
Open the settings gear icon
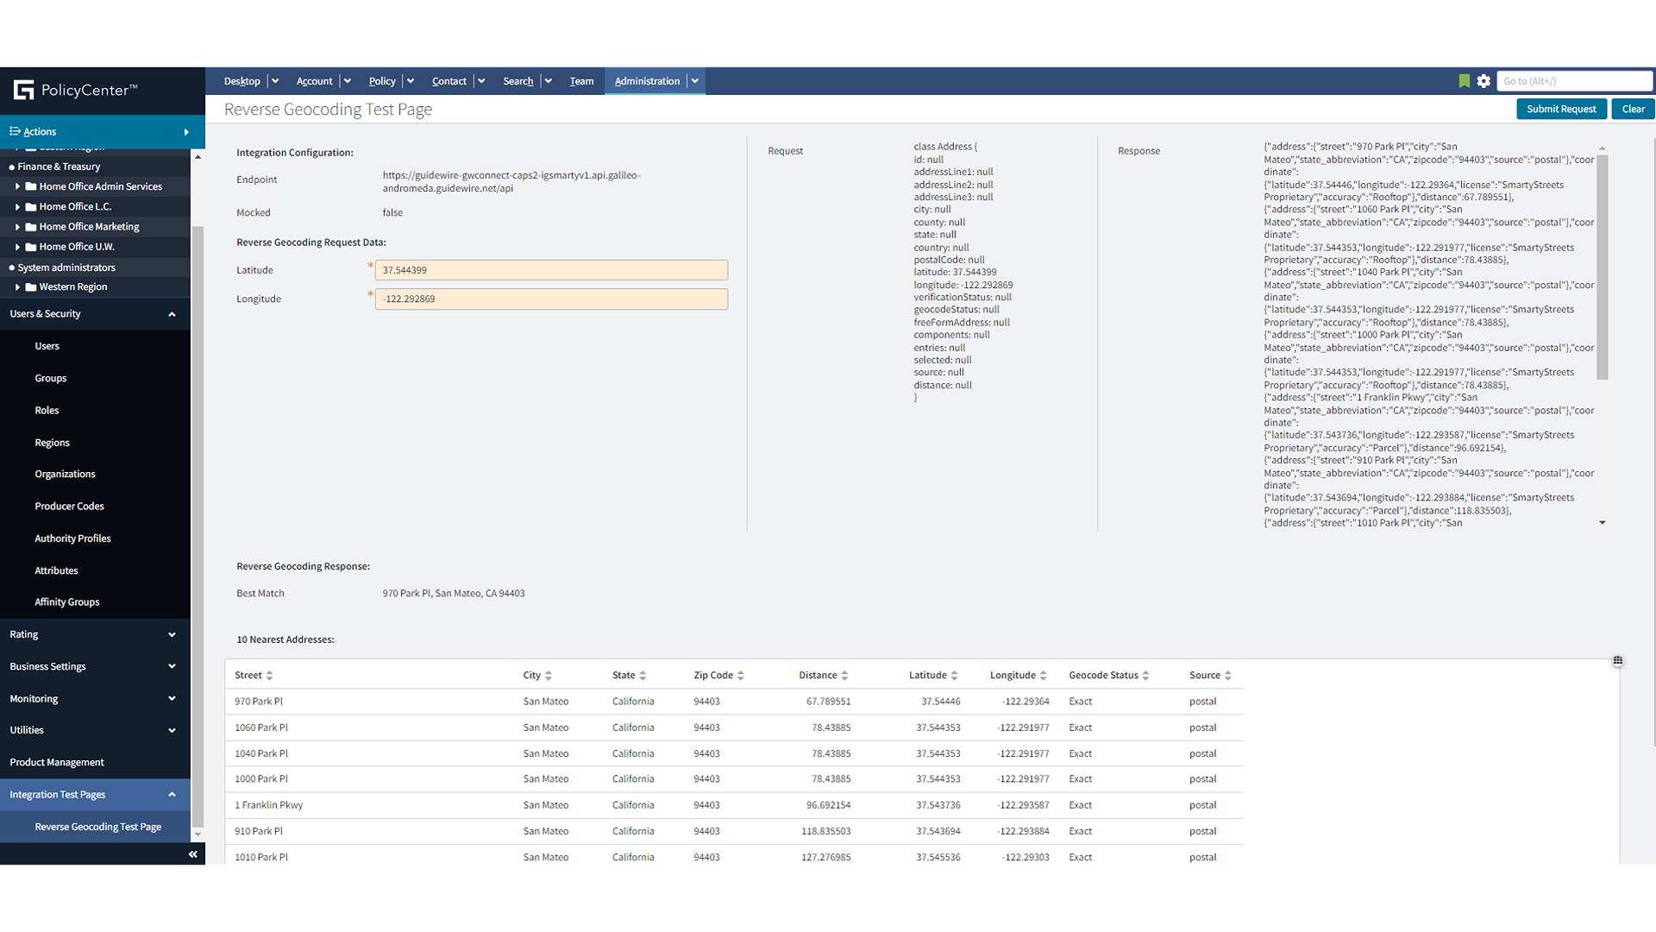[x=1483, y=81]
